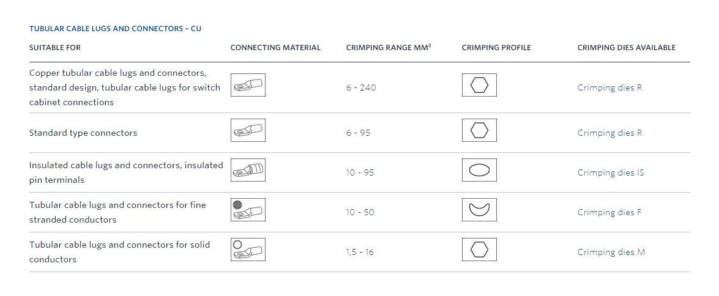Follow the Crimping dies F link
This screenshot has height=296, width=719.
pyautogui.click(x=609, y=212)
